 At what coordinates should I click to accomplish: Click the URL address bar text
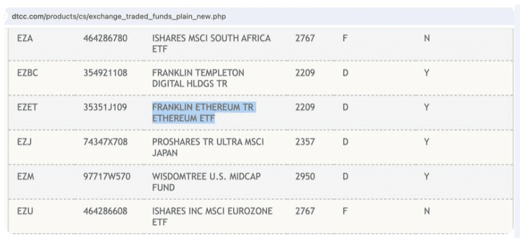(x=119, y=16)
